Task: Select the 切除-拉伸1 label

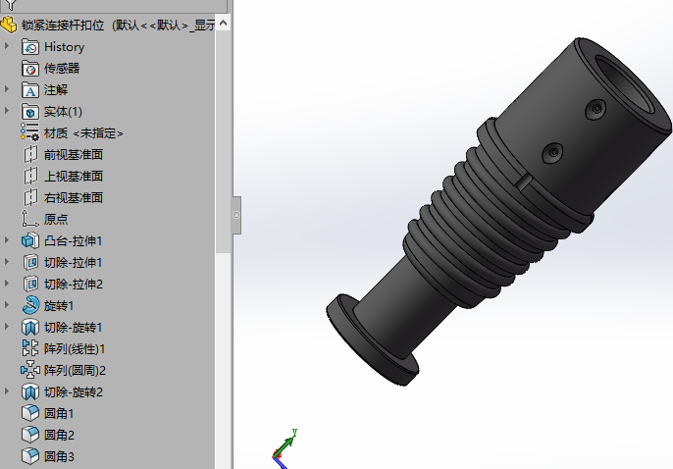Action: [x=74, y=263]
